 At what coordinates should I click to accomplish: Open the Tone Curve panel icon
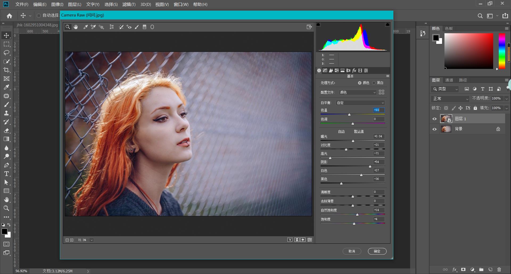coord(325,70)
